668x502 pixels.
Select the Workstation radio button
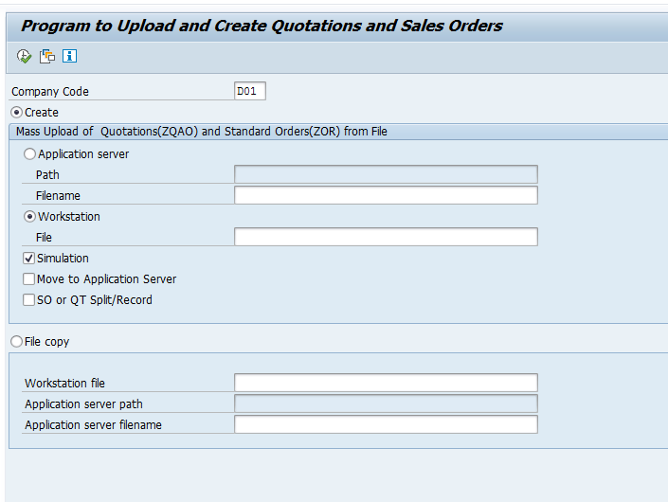(30, 217)
